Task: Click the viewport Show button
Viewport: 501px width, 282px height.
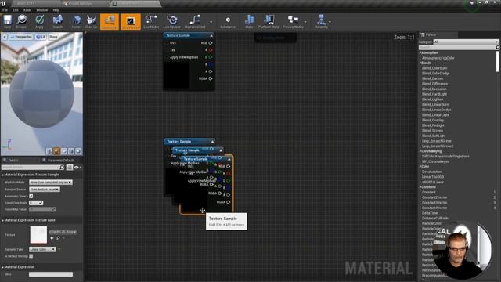Action: pyautogui.click(x=53, y=37)
